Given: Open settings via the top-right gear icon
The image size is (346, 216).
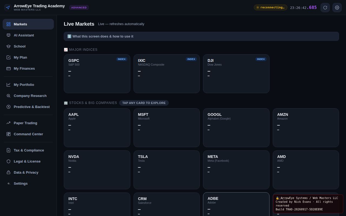Looking at the screenshot, I should tap(337, 8).
